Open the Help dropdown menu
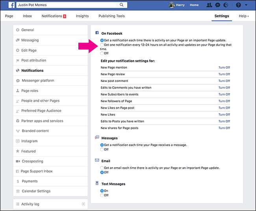The width and height of the screenshot is (256, 211). point(243,16)
